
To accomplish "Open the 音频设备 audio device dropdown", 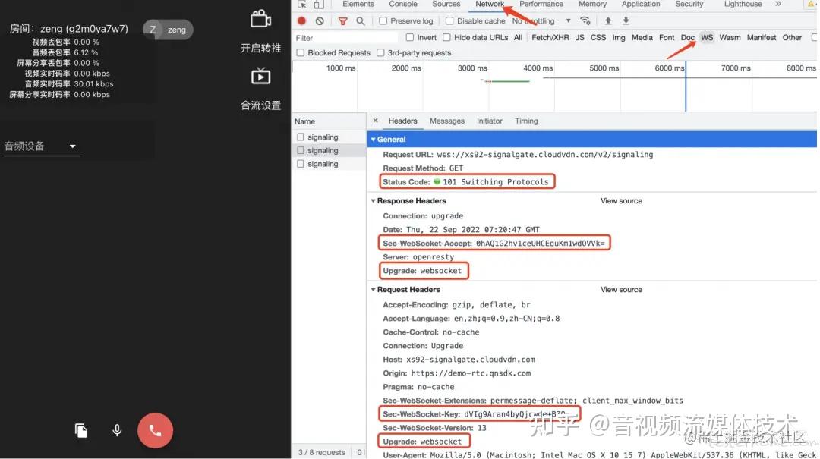I will [x=41, y=146].
